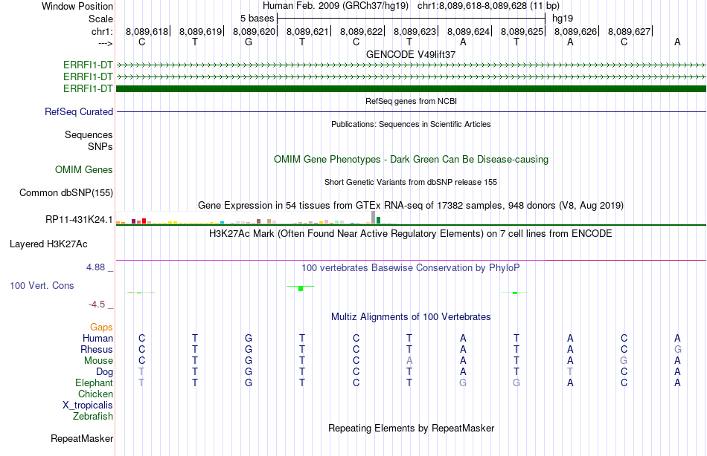Click the RepeatMasker track label
This screenshot has width=707, height=456.
point(82,438)
